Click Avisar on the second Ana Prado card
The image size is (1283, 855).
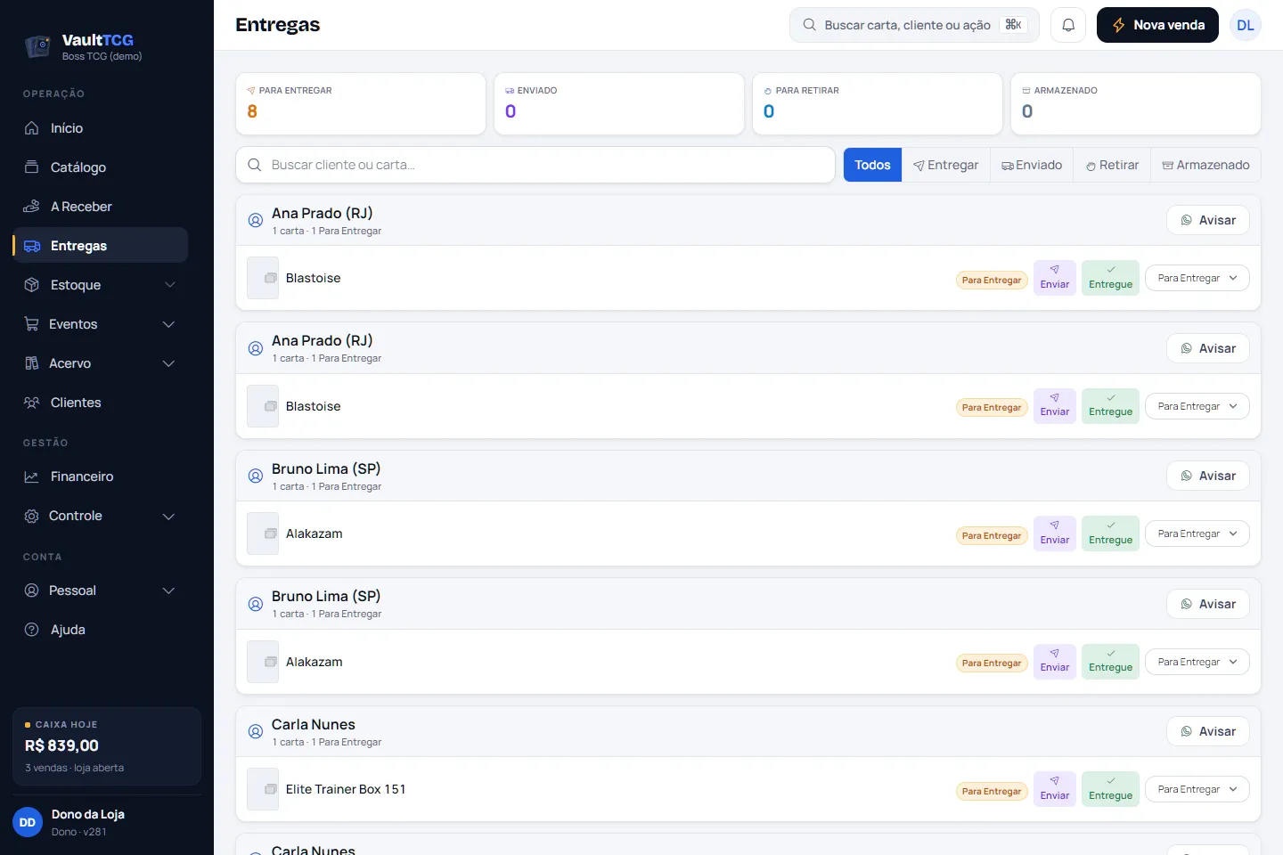(1208, 348)
